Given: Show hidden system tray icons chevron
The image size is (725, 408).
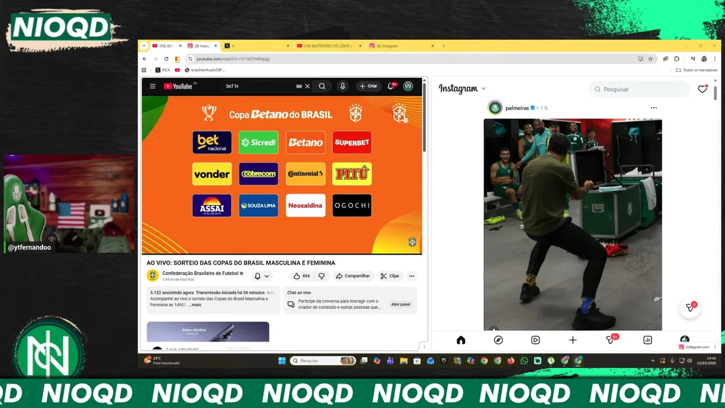Looking at the screenshot, I should [x=654, y=361].
